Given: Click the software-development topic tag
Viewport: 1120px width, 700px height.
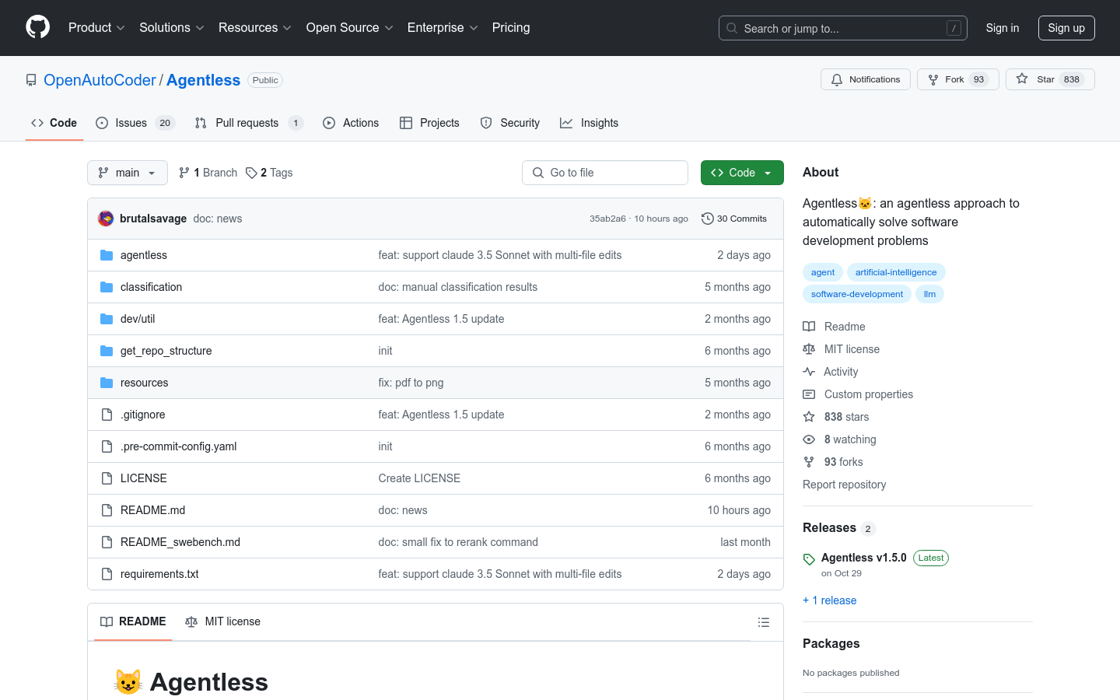Looking at the screenshot, I should [x=857, y=294].
